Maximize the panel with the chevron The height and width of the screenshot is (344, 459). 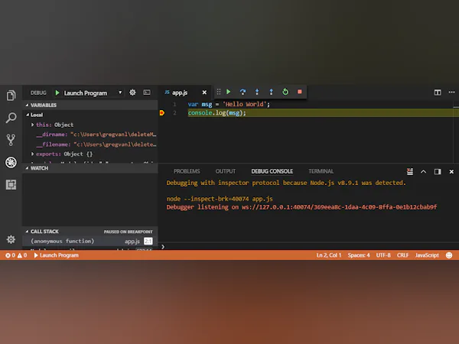click(423, 171)
